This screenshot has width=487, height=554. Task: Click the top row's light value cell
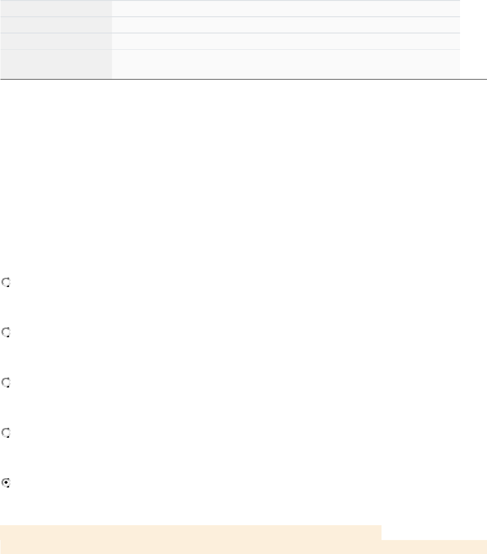[286, 8]
